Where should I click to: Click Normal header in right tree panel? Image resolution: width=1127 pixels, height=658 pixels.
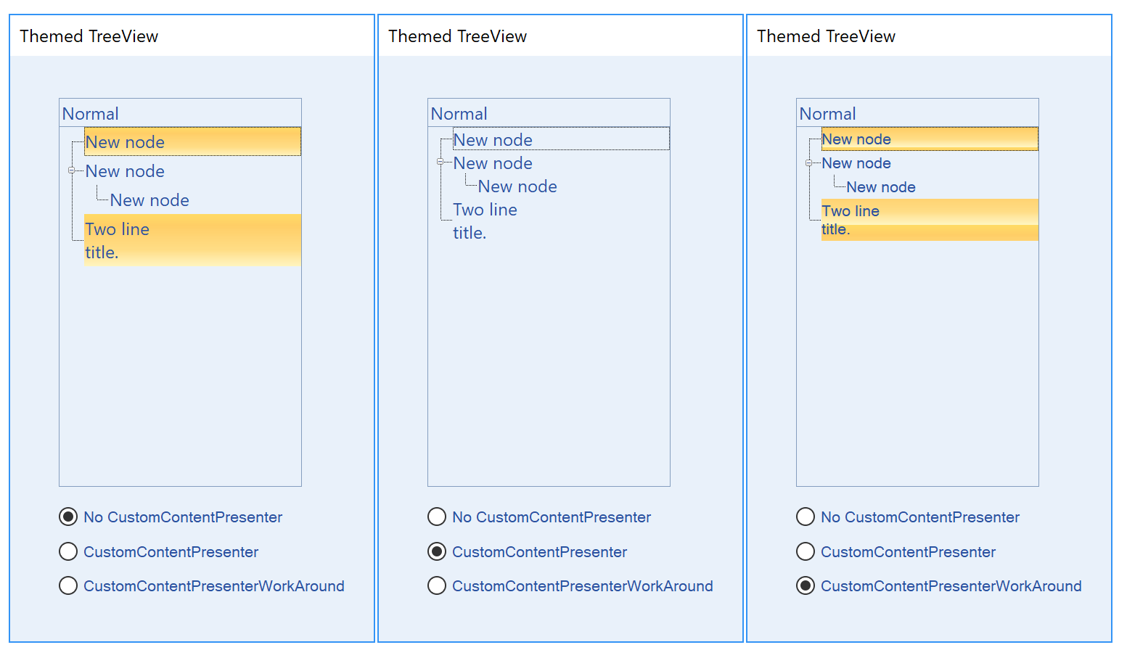(827, 114)
